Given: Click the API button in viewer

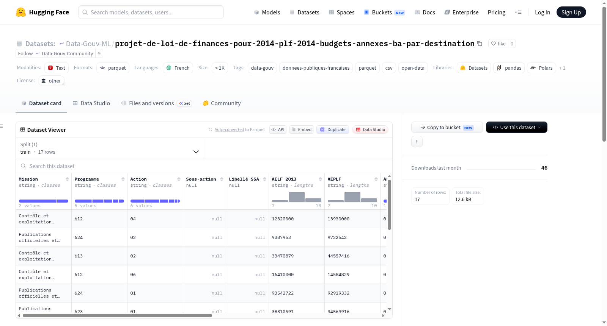Looking at the screenshot, I should click(x=278, y=129).
